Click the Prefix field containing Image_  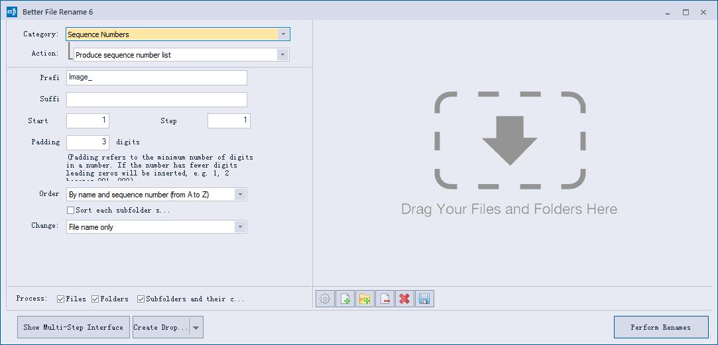156,77
